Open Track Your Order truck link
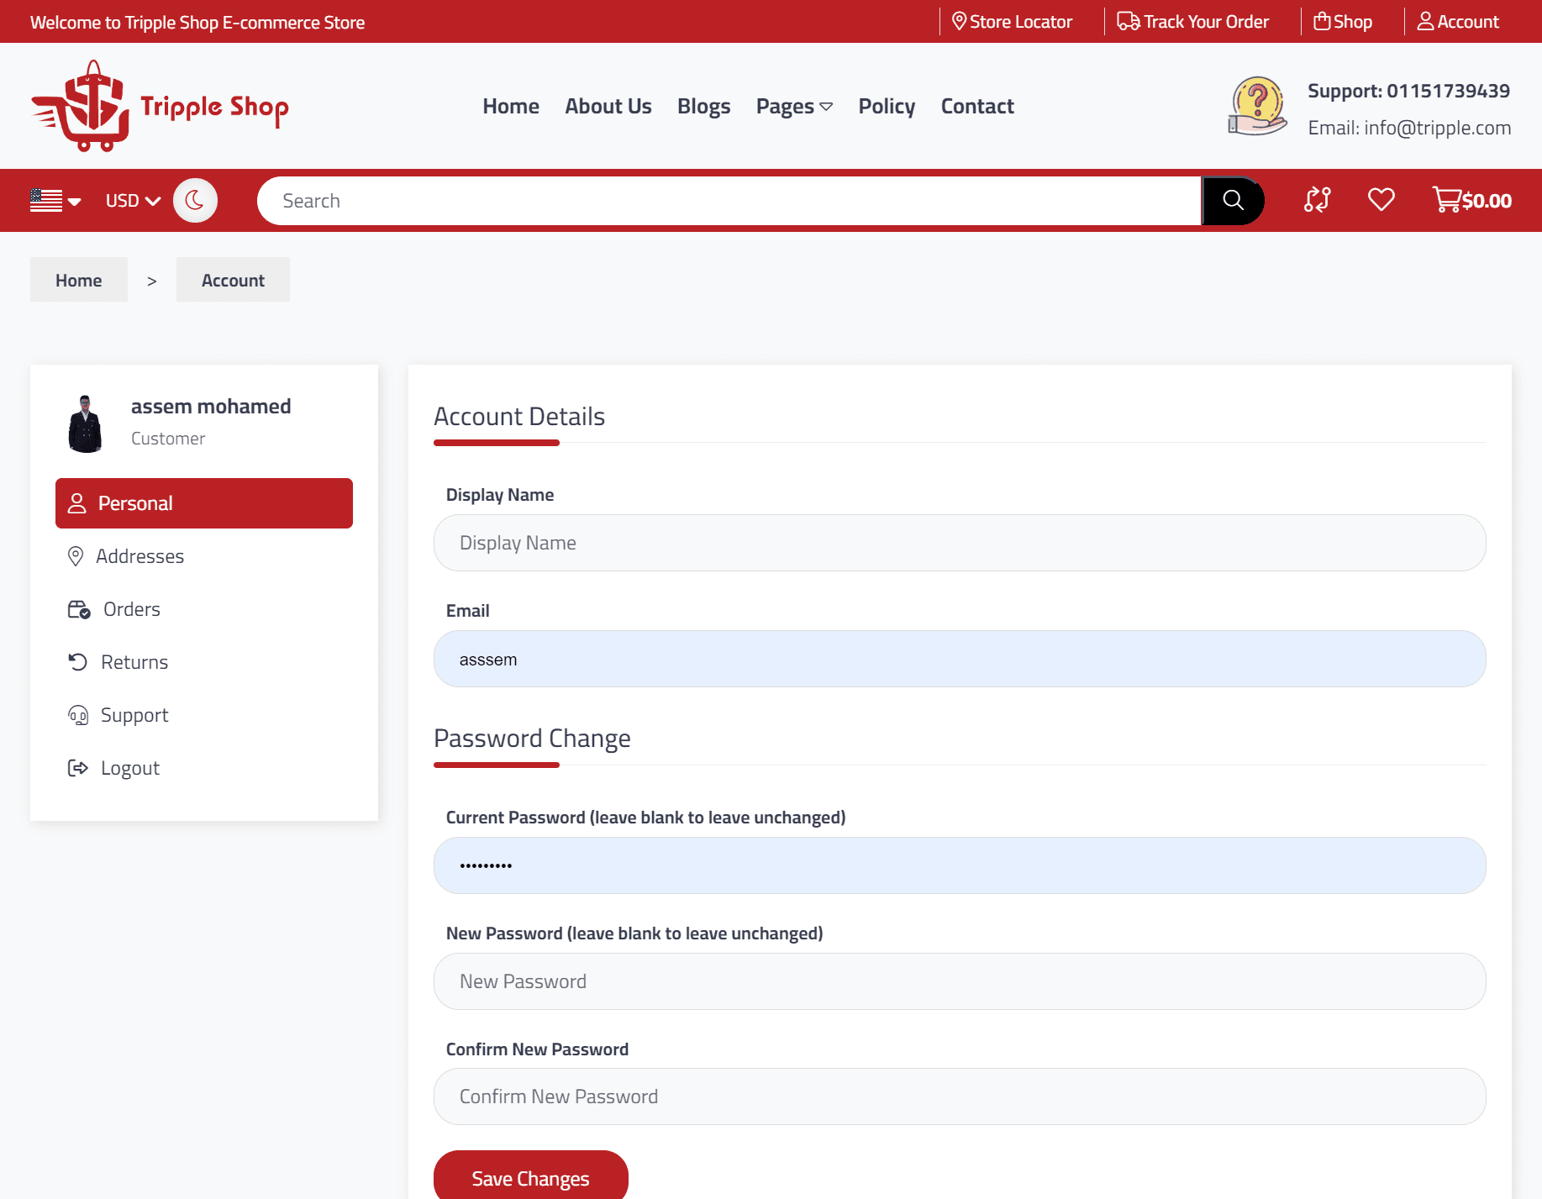Image resolution: width=1542 pixels, height=1199 pixels. tap(1192, 22)
